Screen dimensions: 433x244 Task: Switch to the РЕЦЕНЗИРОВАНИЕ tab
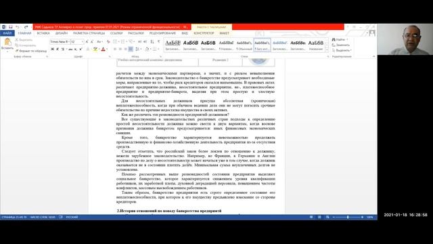pyautogui.click(x=162, y=33)
